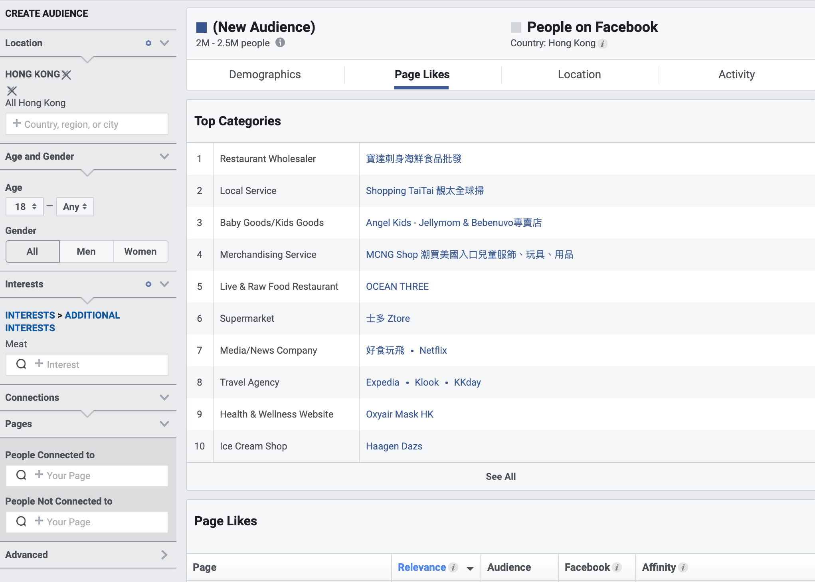Select the Women gender option

140,251
